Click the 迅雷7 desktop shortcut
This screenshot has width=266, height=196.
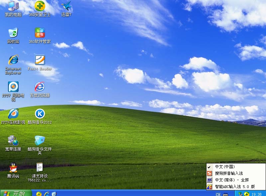(x=66, y=6)
